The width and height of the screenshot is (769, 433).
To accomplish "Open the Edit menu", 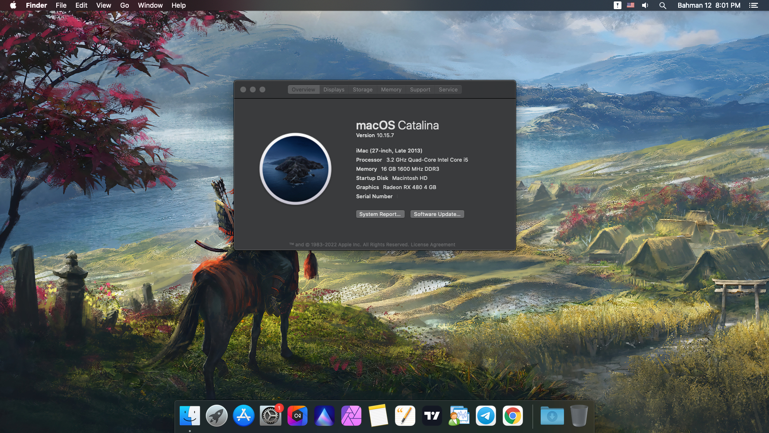I will (x=81, y=5).
